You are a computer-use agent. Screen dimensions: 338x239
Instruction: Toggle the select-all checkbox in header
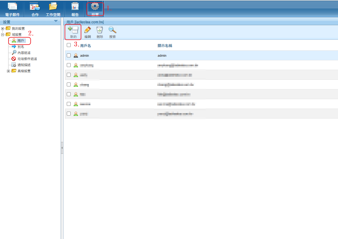(69, 45)
